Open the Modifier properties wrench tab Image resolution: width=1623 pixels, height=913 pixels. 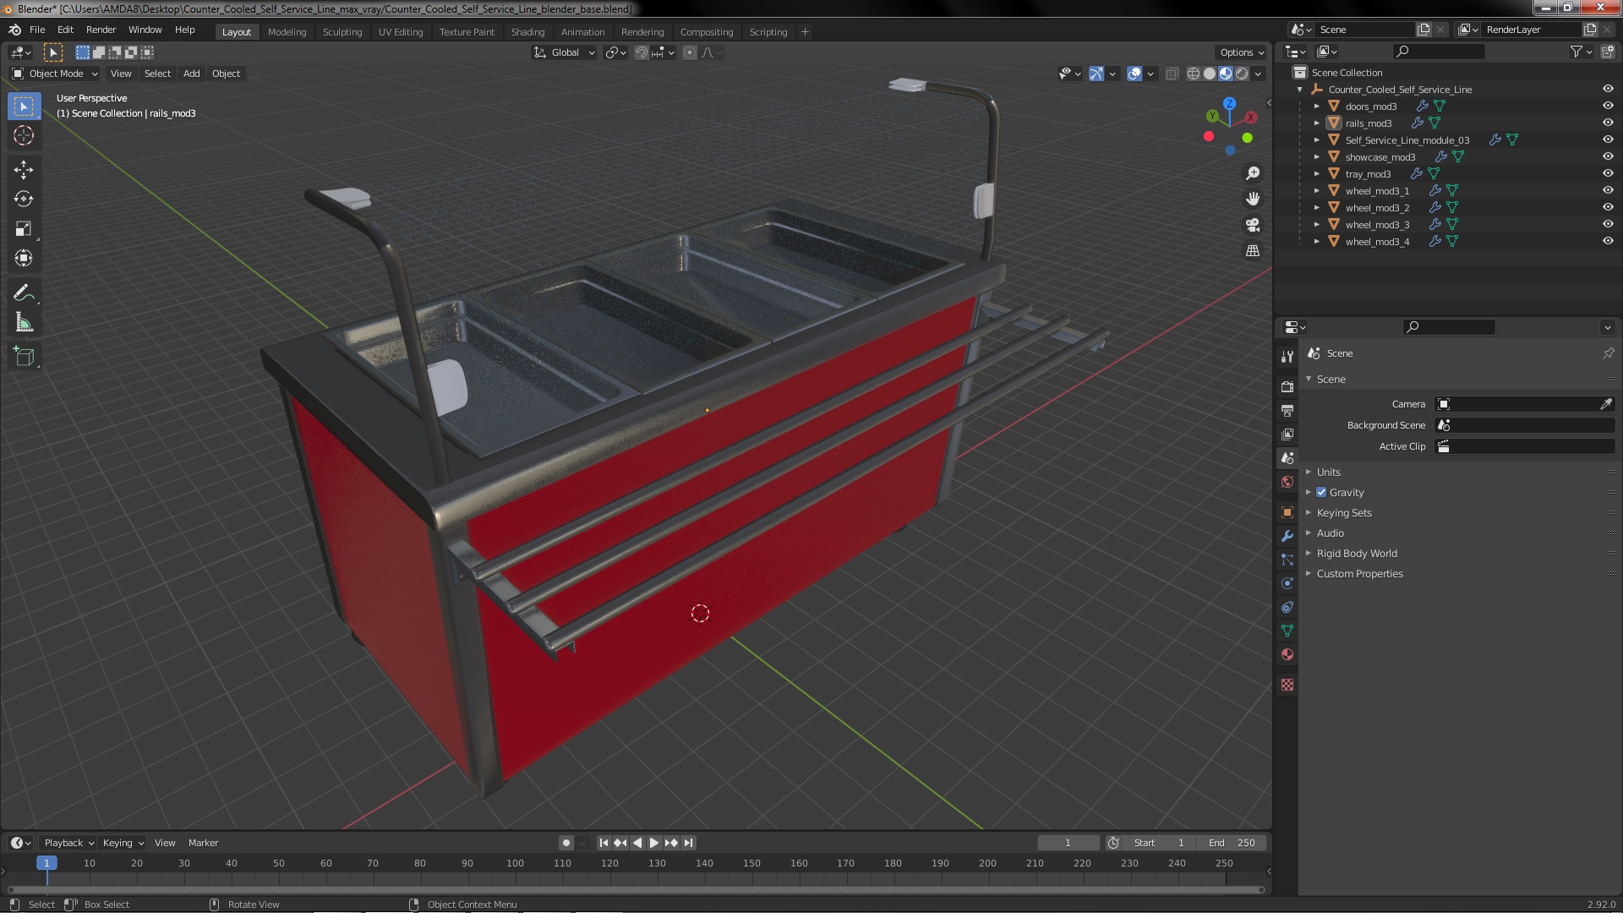(1287, 536)
